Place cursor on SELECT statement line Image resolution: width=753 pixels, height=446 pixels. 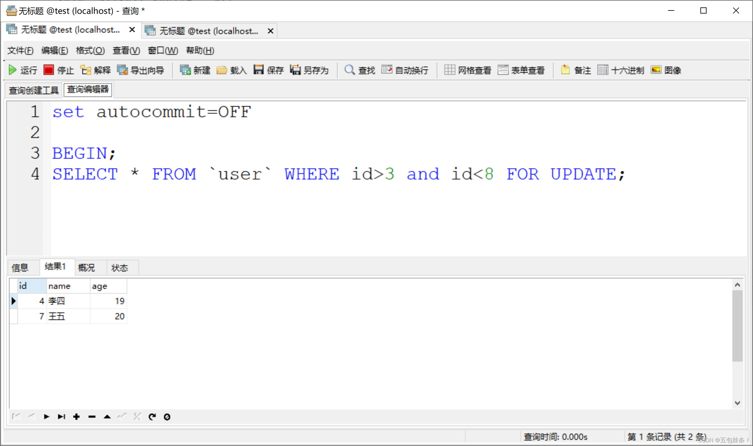point(339,174)
